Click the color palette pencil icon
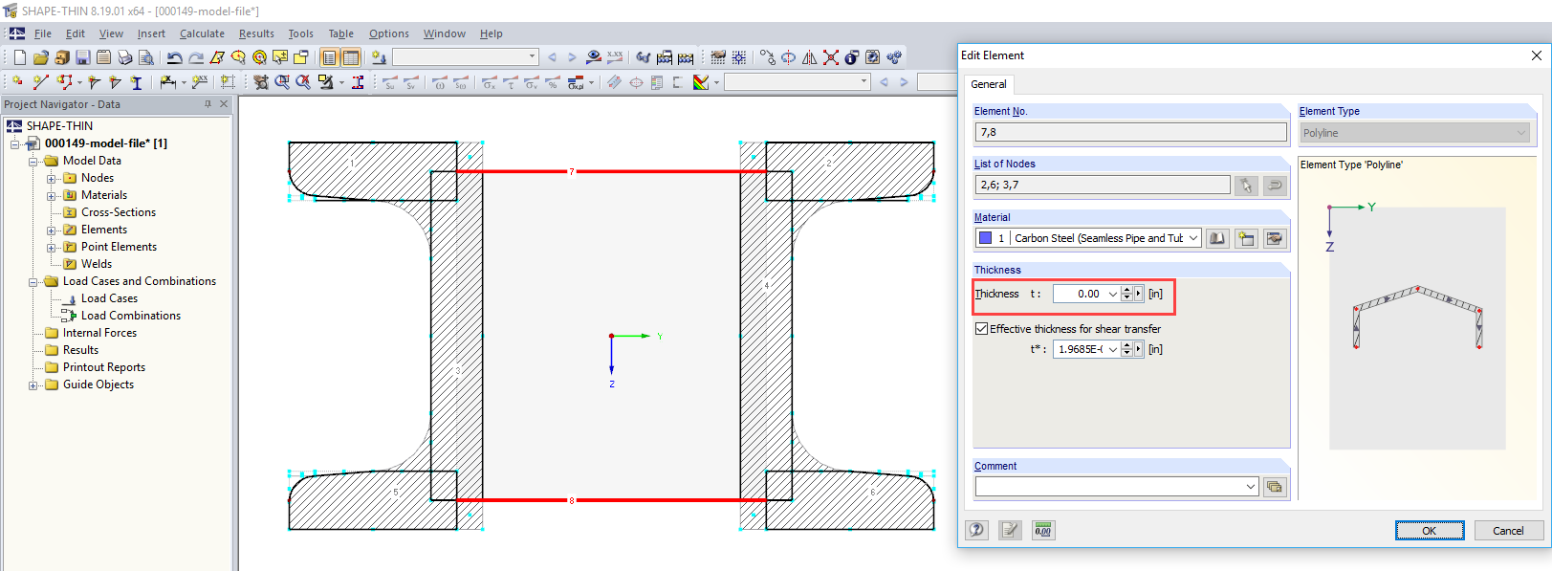1552x571 pixels. click(x=701, y=82)
